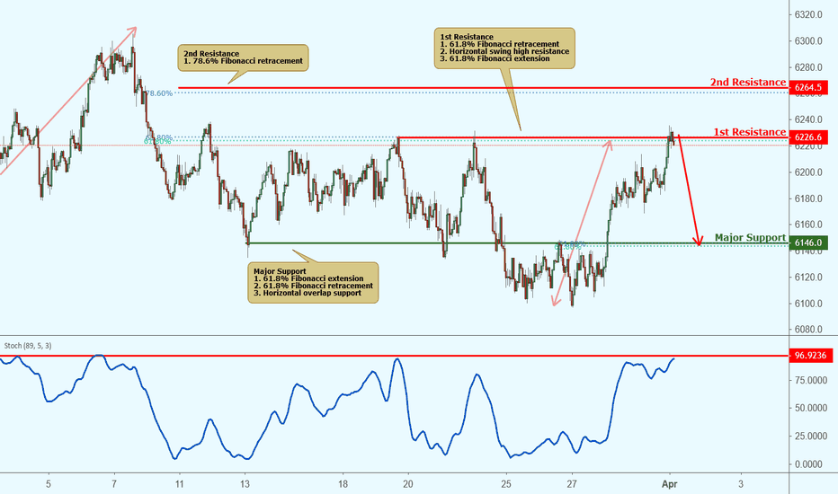Click date label 25 on time axis
This screenshot has height=494, width=838.
[506, 484]
